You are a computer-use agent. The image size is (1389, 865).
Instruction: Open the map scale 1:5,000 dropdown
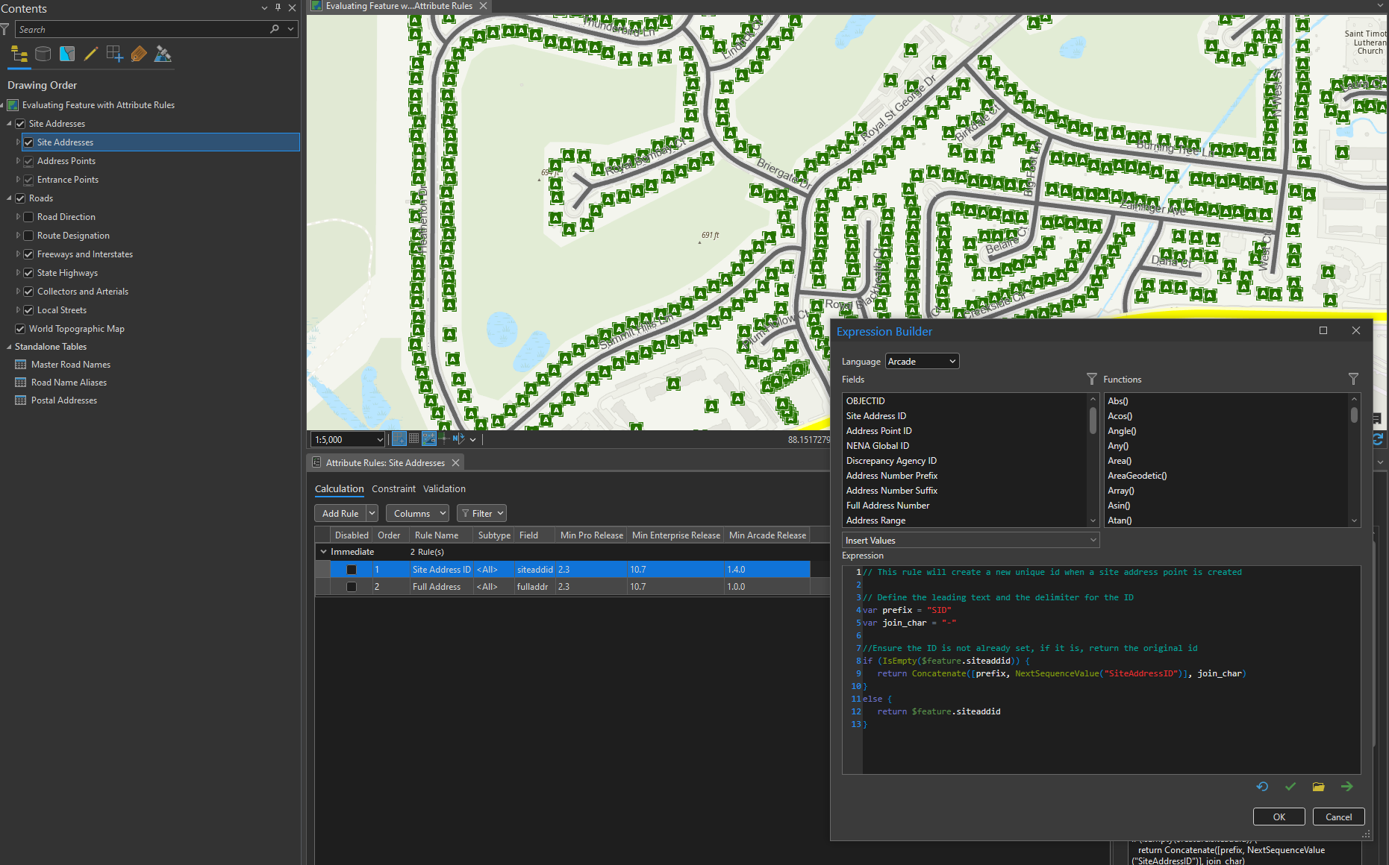379,438
